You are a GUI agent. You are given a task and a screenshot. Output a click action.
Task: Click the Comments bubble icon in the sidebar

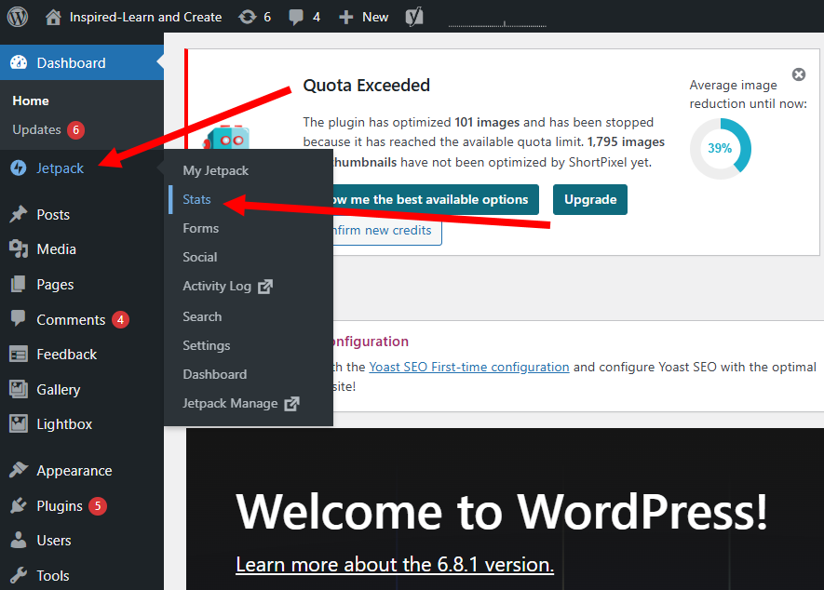(x=19, y=319)
